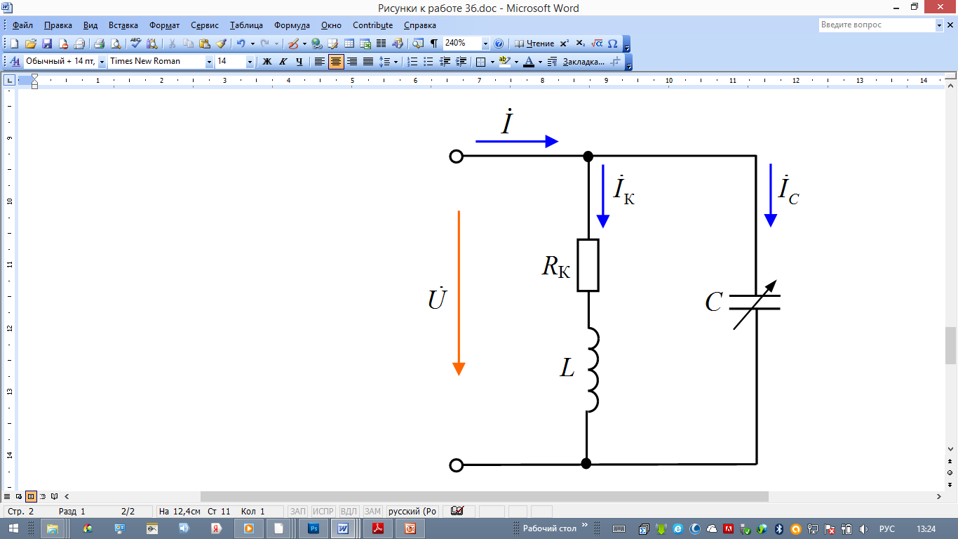Open the Правка menu

(x=58, y=25)
